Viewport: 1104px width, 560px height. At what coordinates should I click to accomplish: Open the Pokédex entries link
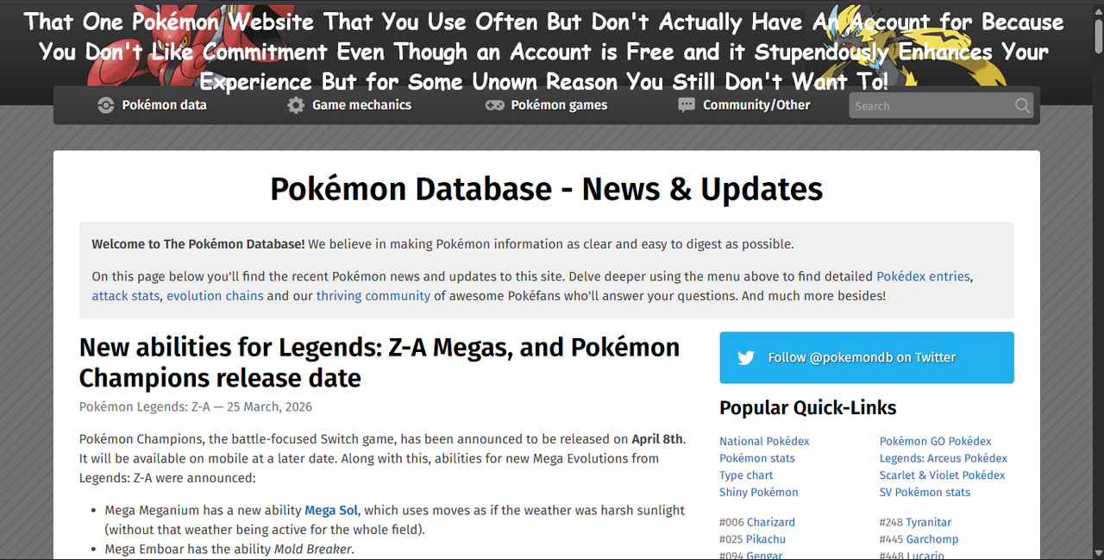[924, 277]
